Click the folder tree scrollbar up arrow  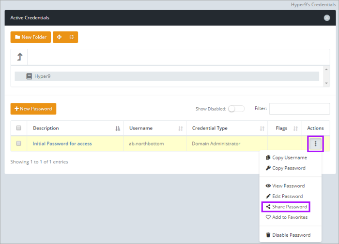326,70
